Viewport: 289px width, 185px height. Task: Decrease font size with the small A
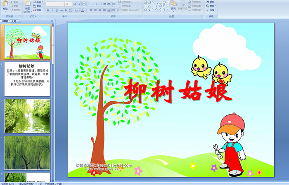[79, 4]
